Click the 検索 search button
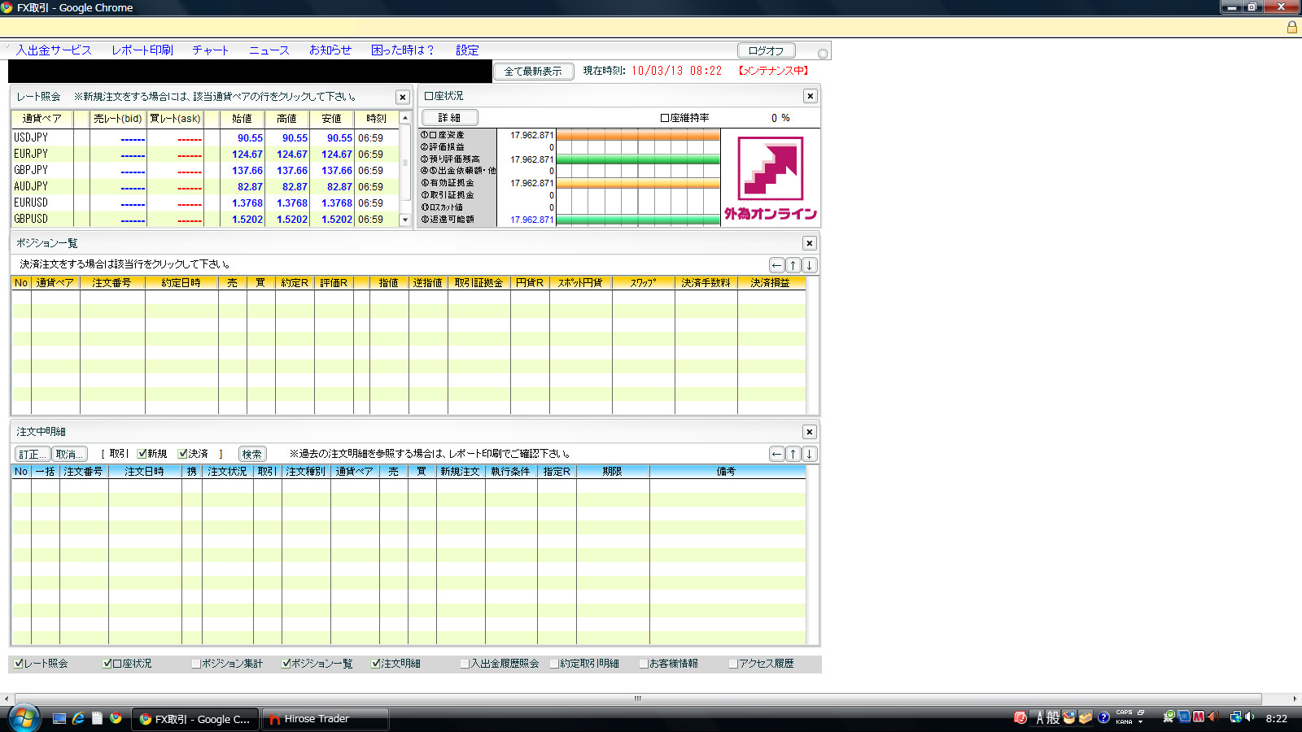 pyautogui.click(x=252, y=454)
